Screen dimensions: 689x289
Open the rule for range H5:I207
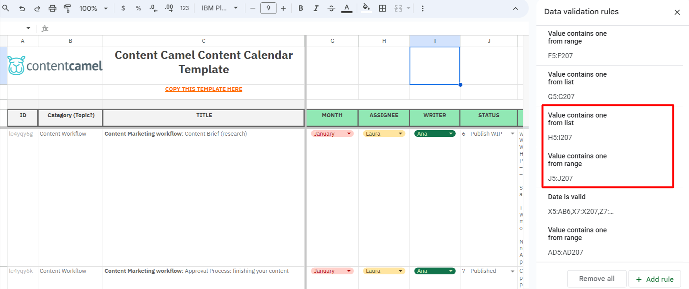click(610, 126)
